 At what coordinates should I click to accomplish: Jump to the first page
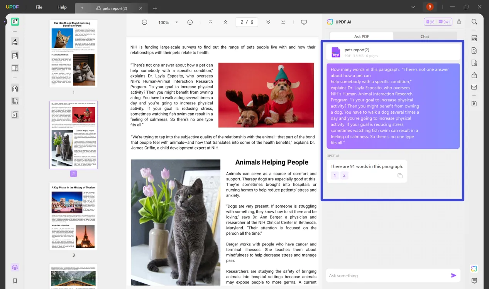210,22
